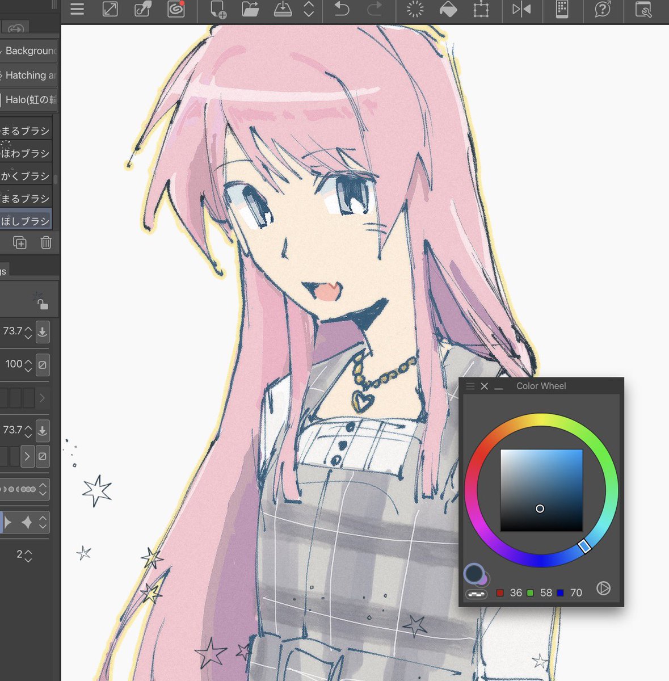Open Clip Studio spiral icon with red dot
Image resolution: width=669 pixels, height=681 pixels.
[176, 10]
